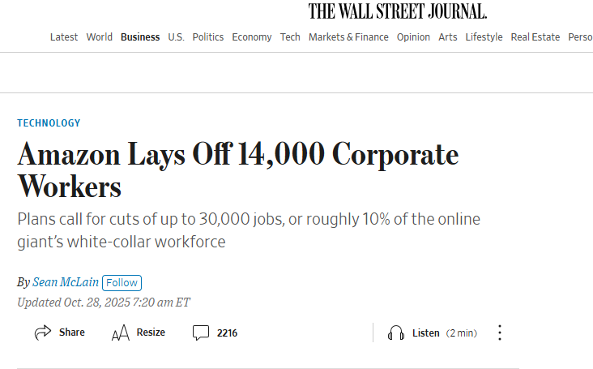Go to the Tech section
593x369 pixels.
(290, 37)
